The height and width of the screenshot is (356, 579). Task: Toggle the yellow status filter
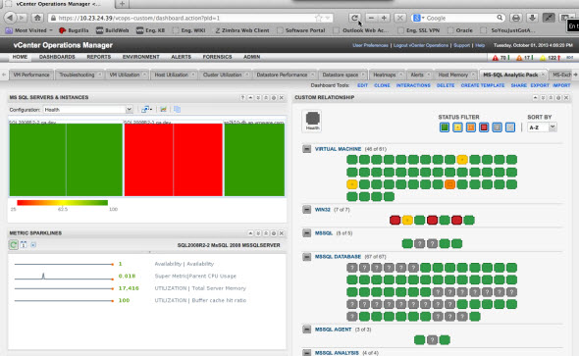457,127
